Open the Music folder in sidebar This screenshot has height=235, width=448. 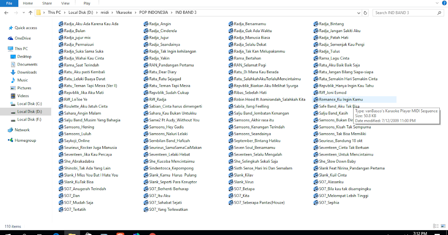tap(22, 80)
